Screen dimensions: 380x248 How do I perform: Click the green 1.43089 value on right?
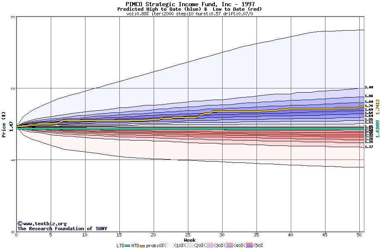[x=378, y=129]
